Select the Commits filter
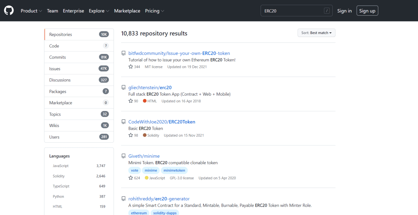This screenshot has width=418, height=215. coord(79,57)
